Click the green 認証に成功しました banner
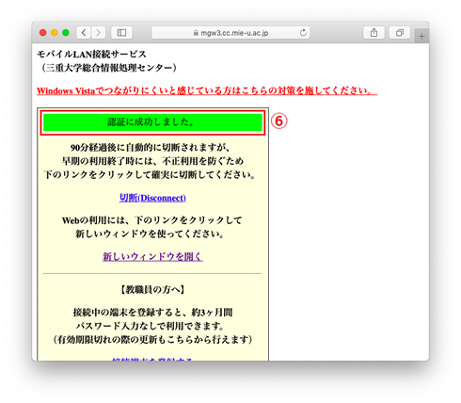Screen dimensions: 461x403 [152, 122]
